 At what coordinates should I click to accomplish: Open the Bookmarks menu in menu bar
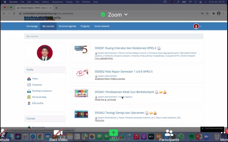pyautogui.click(x=57, y=2)
